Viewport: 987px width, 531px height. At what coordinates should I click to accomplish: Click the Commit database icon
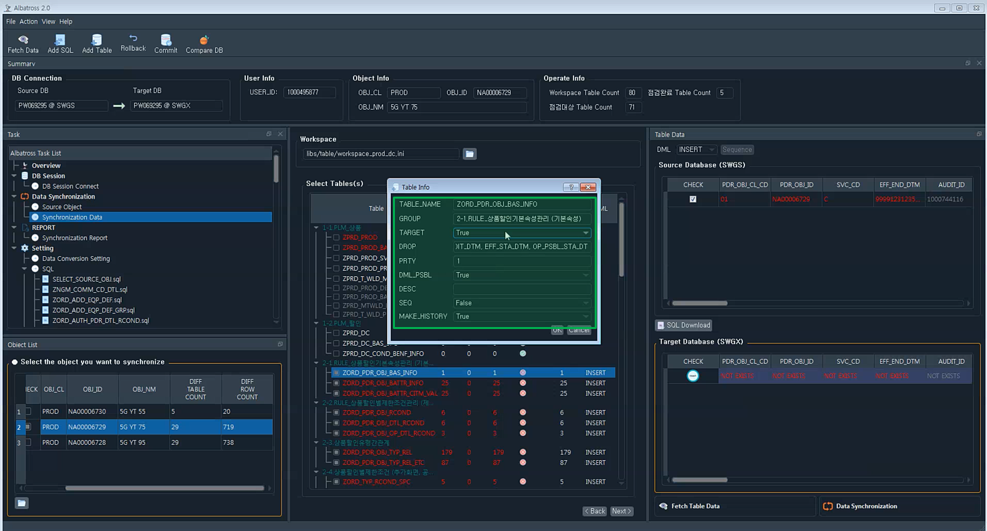[x=166, y=40]
